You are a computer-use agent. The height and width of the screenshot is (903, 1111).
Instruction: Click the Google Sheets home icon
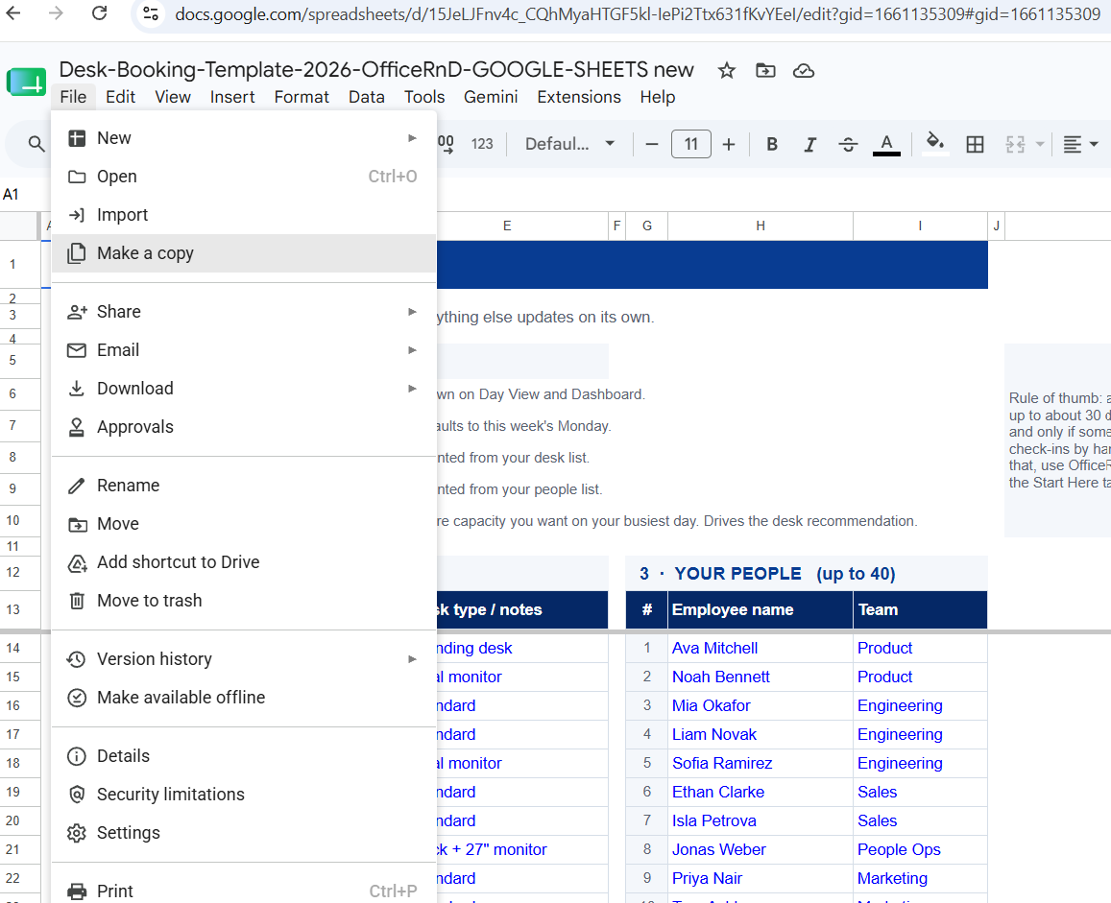click(26, 83)
